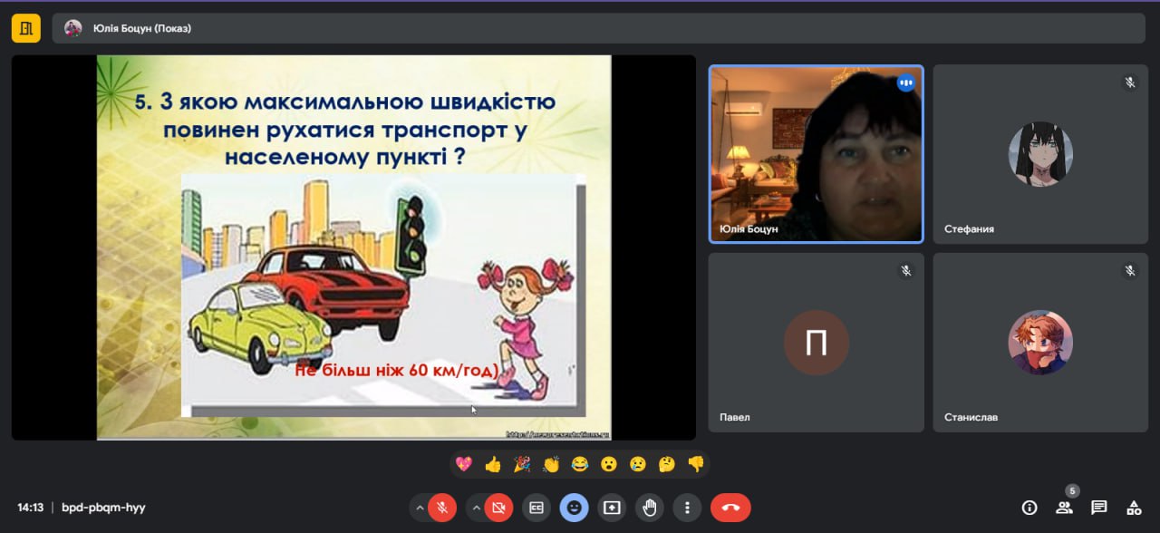Send the heart emoji reaction
Screen dimensions: 1160x533
tap(464, 464)
